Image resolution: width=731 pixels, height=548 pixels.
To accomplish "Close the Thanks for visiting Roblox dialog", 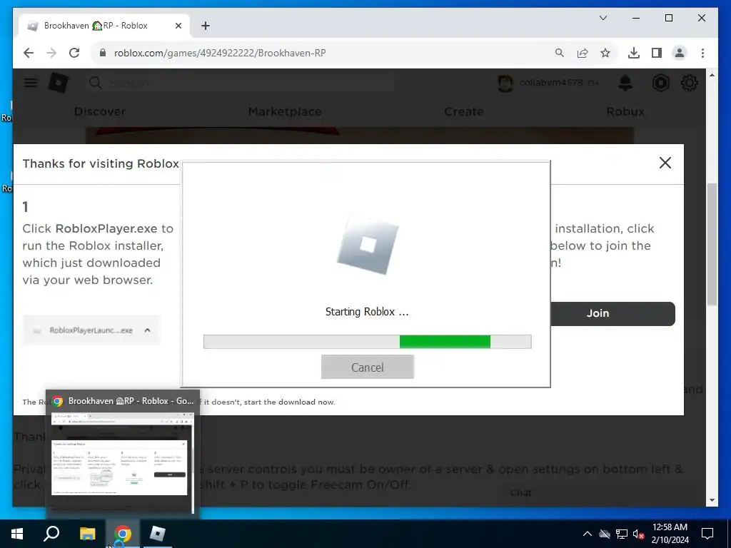I will click(665, 163).
